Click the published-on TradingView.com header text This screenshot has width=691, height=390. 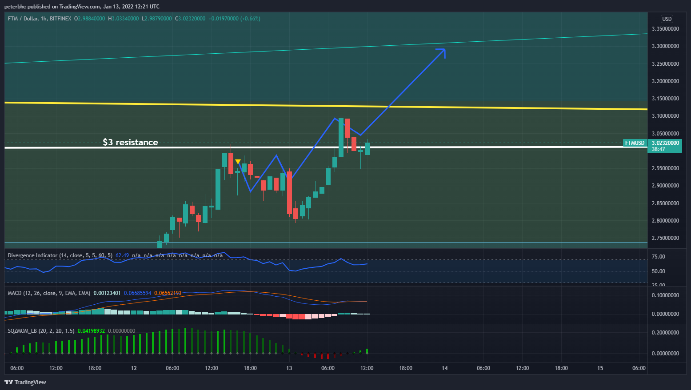(82, 7)
